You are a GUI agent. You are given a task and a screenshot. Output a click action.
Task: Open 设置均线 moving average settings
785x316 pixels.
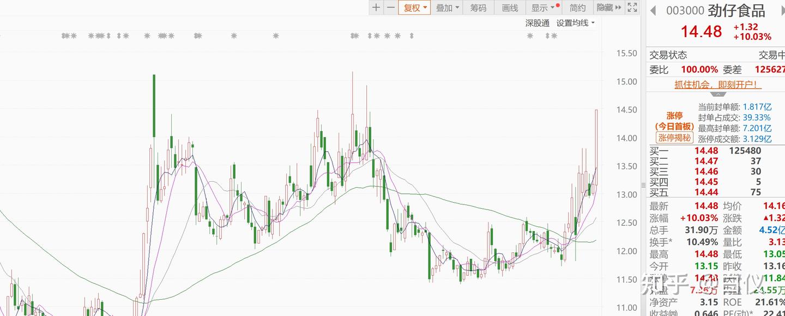[575, 23]
